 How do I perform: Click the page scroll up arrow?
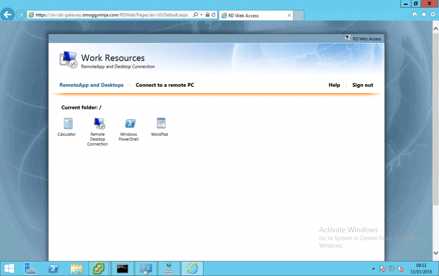436,29
